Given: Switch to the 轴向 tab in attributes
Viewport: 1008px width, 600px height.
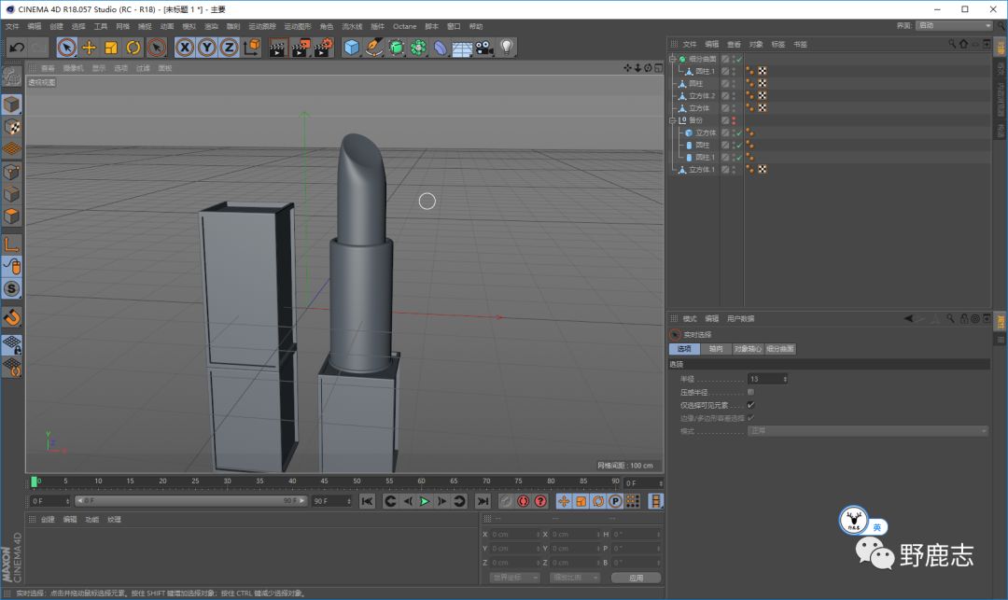Looking at the screenshot, I should coord(715,349).
